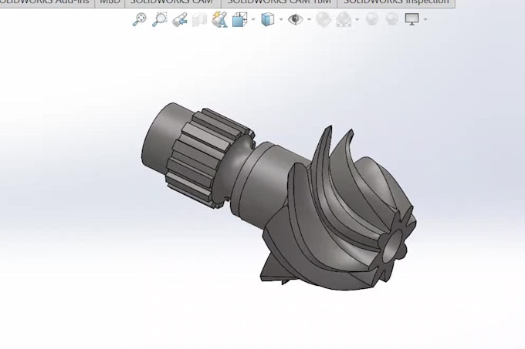Click the View Settings monitor icon
The image size is (525, 349).
(412, 19)
